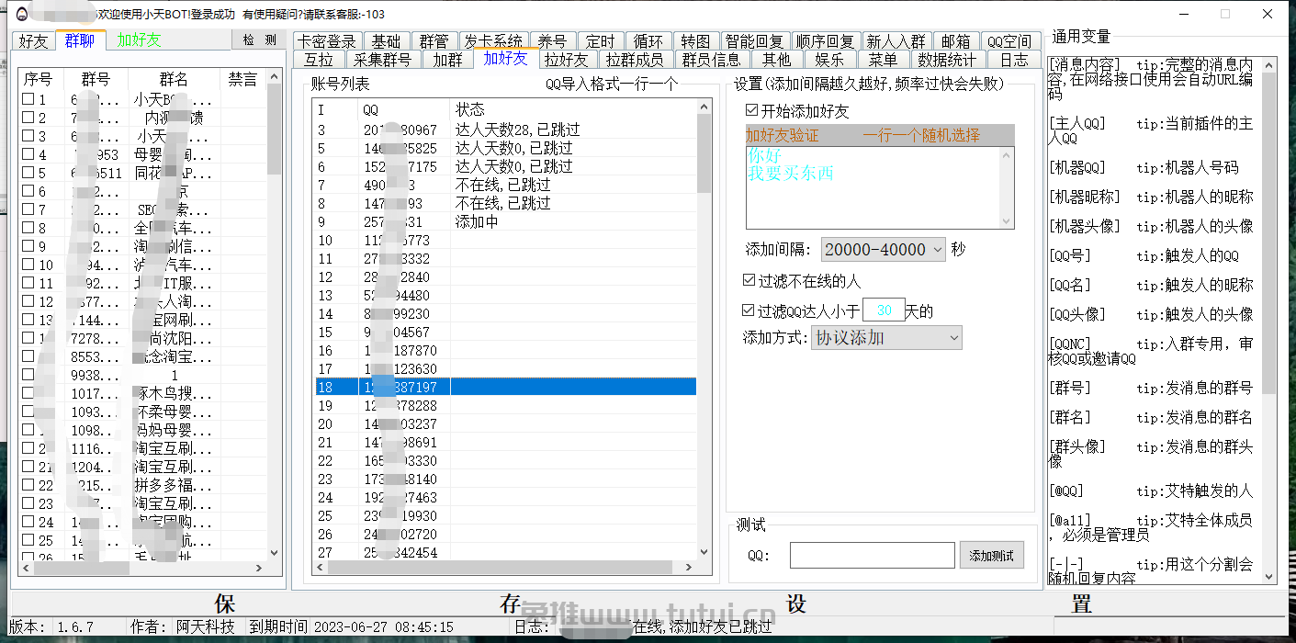Uncheck the 开始添加好友 checkbox
Image resolution: width=1296 pixels, height=643 pixels.
tap(752, 111)
